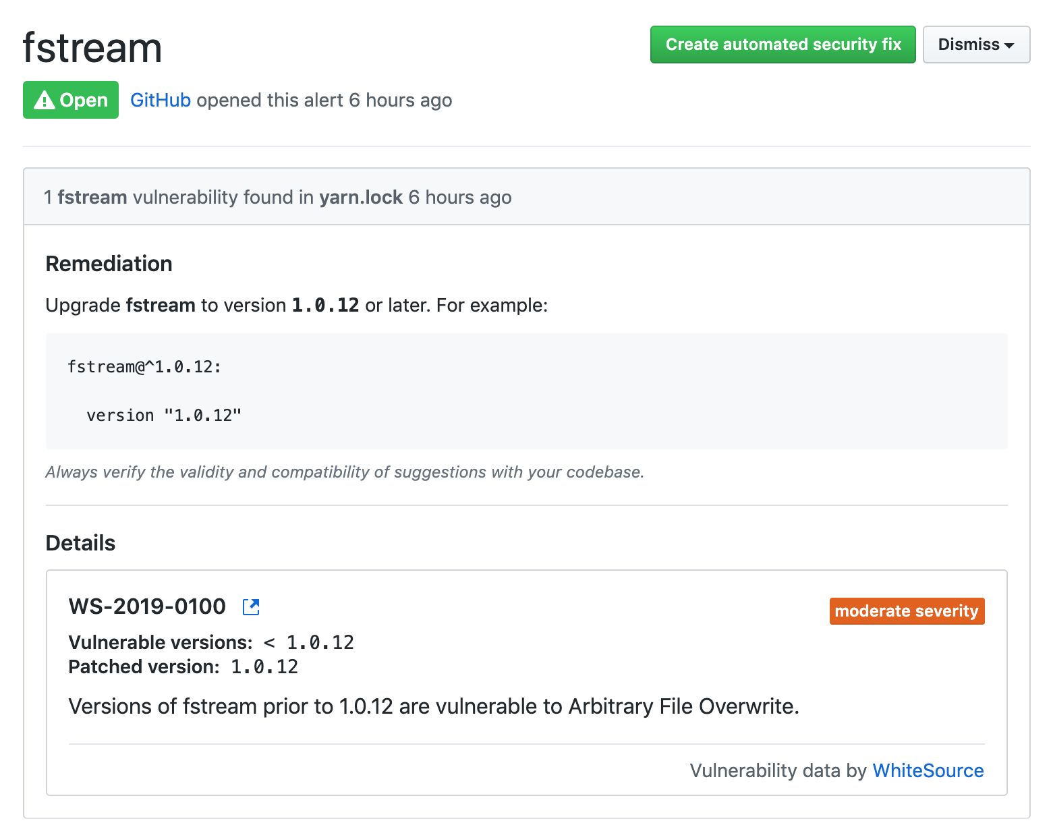1051x823 pixels.
Task: Click the fstream page title
Action: 92,49
